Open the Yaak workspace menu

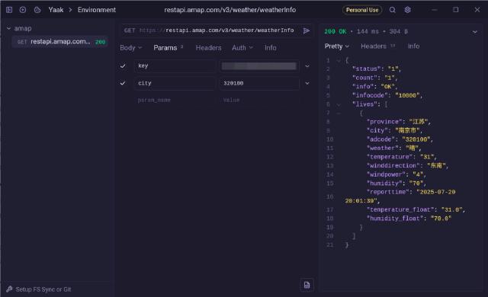tap(56, 10)
